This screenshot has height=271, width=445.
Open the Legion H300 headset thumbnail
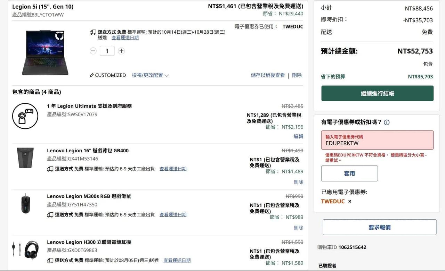(x=25, y=251)
